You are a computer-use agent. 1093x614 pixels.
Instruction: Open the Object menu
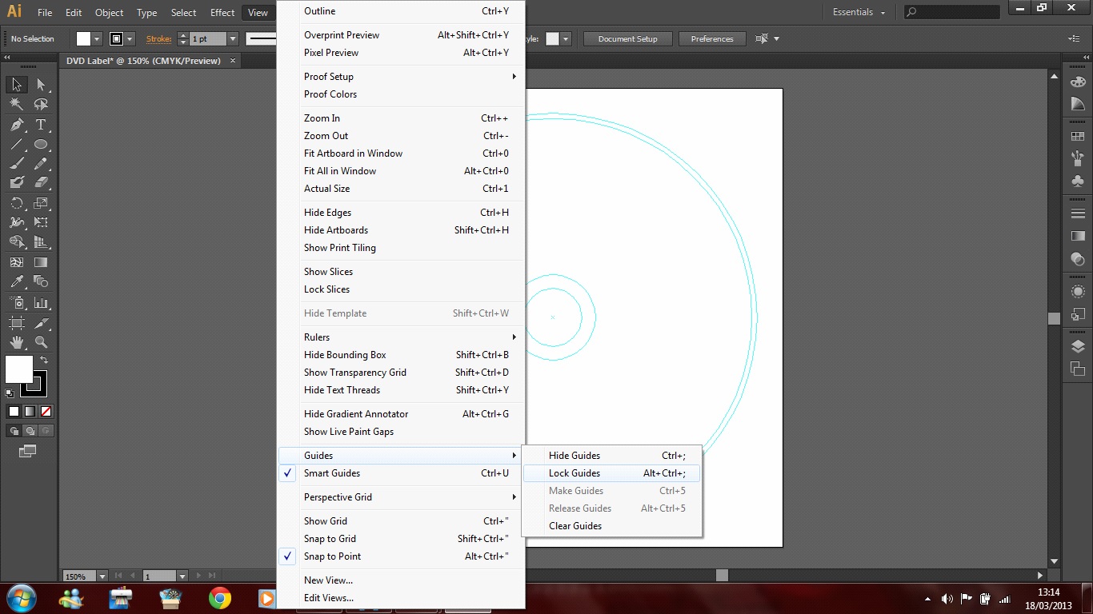tap(110, 13)
